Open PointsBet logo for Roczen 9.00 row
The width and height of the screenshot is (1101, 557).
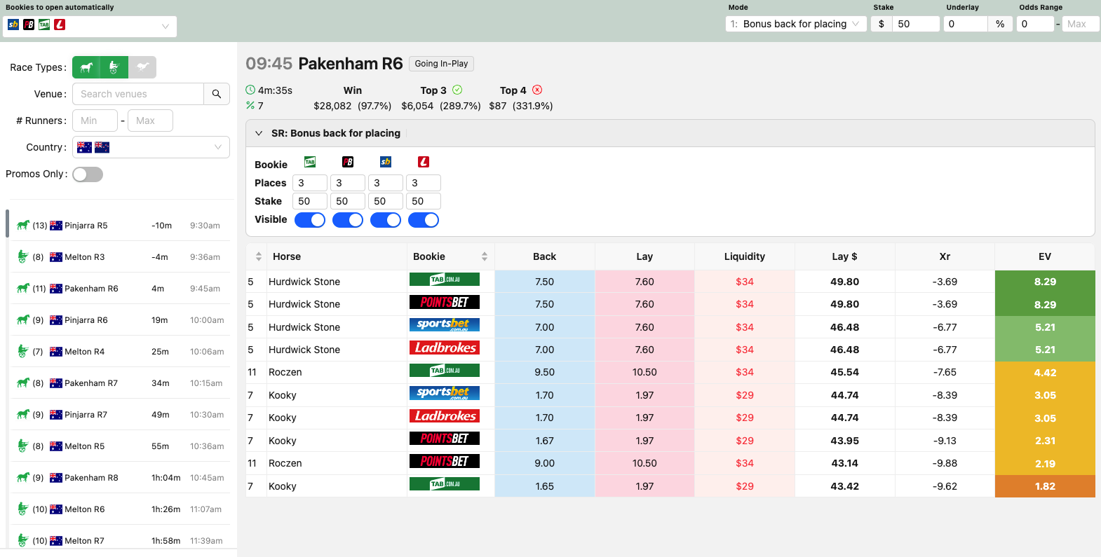pos(445,461)
